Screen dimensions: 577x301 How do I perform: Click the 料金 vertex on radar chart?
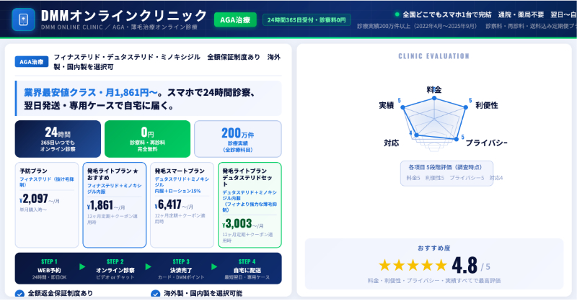[433, 98]
